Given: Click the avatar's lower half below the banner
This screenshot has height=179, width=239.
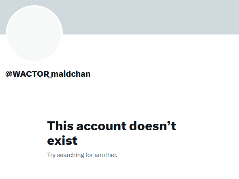Looking at the screenshot, I should coord(34,47).
